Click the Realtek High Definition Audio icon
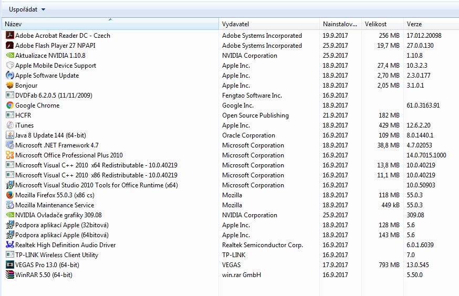 point(10,245)
